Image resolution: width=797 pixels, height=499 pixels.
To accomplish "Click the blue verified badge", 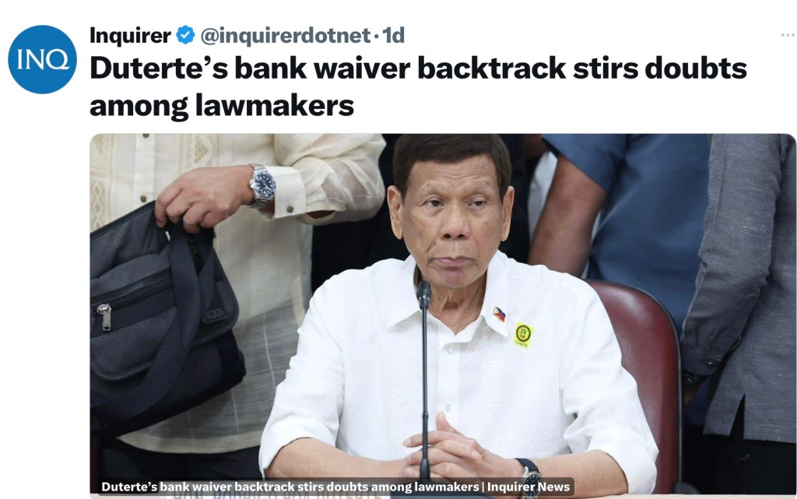I will point(185,35).
